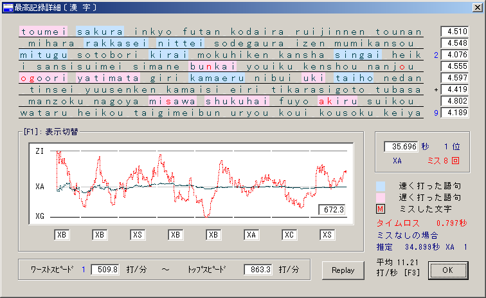Select the 4.419 row time field
Image resolution: width=486 pixels, height=298 pixels.
[455, 89]
